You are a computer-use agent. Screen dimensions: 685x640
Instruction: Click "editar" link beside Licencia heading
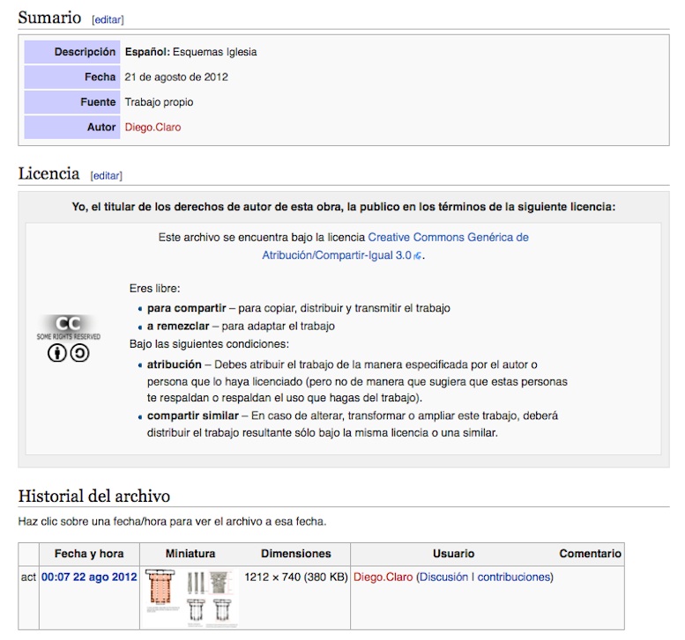[106, 175]
